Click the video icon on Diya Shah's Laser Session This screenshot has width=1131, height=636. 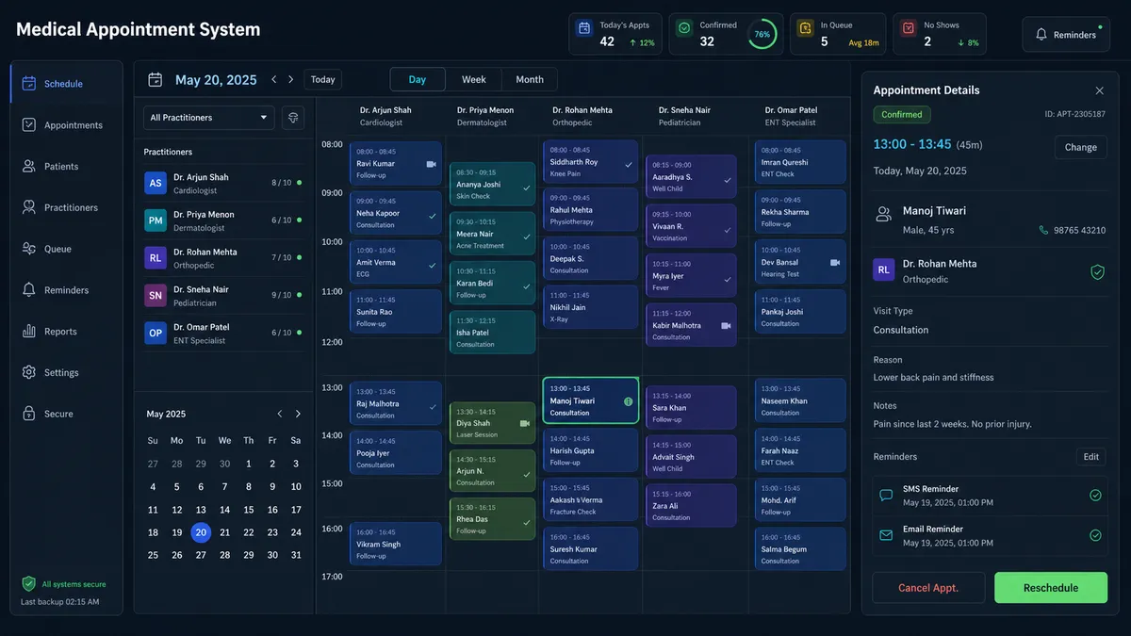pyautogui.click(x=524, y=424)
